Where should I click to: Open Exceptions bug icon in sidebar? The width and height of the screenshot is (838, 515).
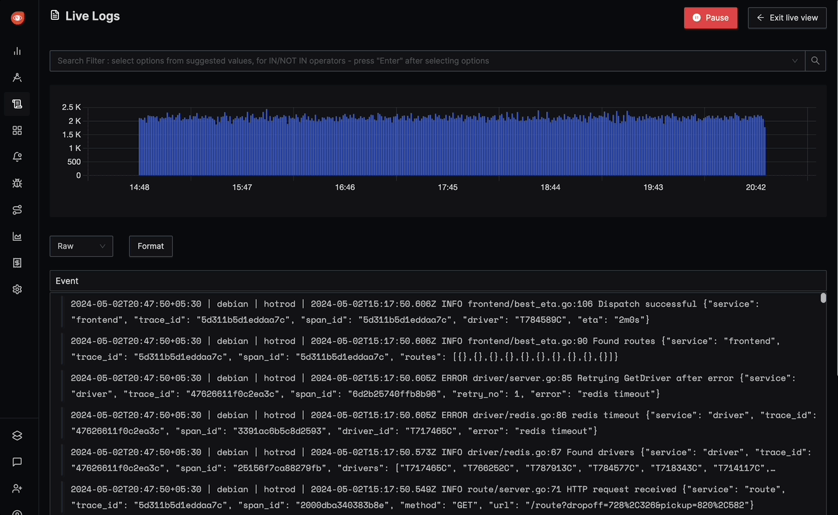tap(17, 183)
